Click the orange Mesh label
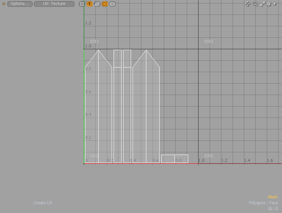Image resolution: width=282 pixels, height=213 pixels. [272, 197]
